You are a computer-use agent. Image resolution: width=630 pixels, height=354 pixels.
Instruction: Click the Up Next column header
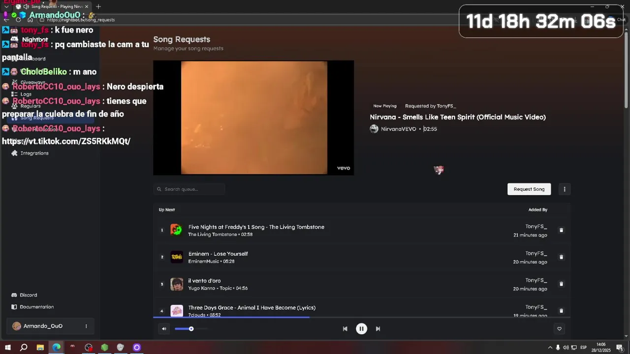tap(167, 210)
